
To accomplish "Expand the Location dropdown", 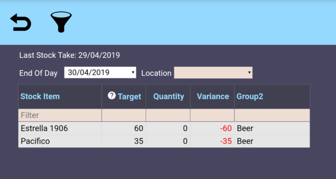I will [x=213, y=73].
